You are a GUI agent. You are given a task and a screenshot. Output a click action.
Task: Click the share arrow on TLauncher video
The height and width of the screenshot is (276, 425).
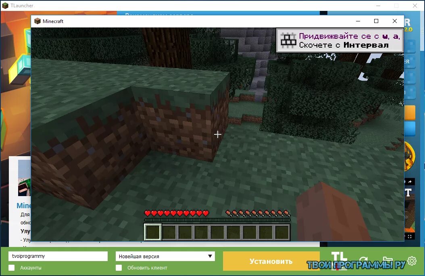click(410, 182)
